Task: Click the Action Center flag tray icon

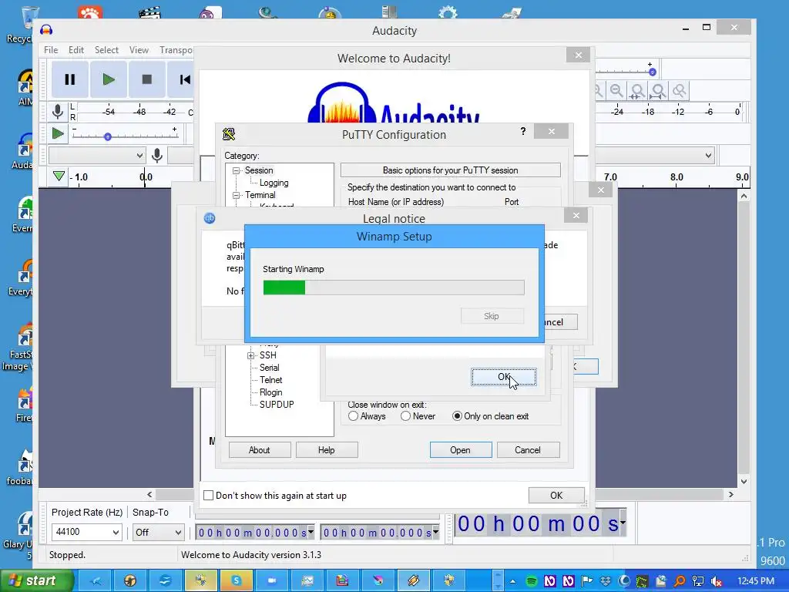Action: tap(586, 581)
